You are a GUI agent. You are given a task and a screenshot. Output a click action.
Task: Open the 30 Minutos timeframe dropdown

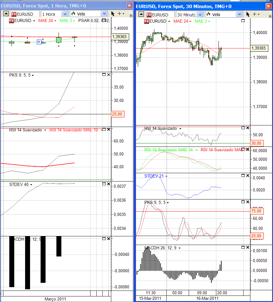200,15
